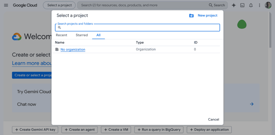
Task: Click the Google Cloud logo
Action: pos(25,5)
